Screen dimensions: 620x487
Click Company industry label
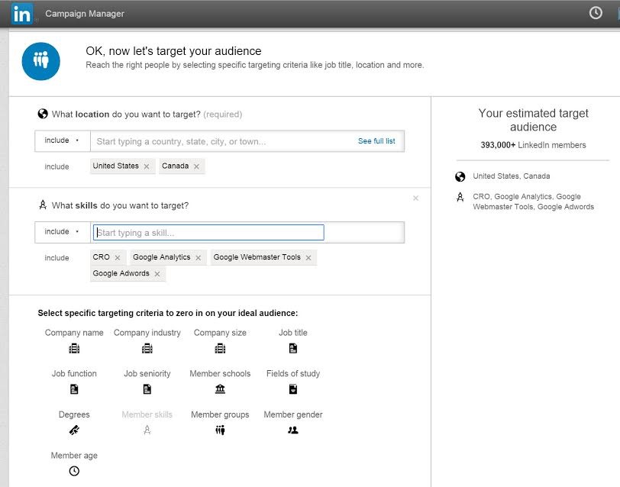pos(147,333)
